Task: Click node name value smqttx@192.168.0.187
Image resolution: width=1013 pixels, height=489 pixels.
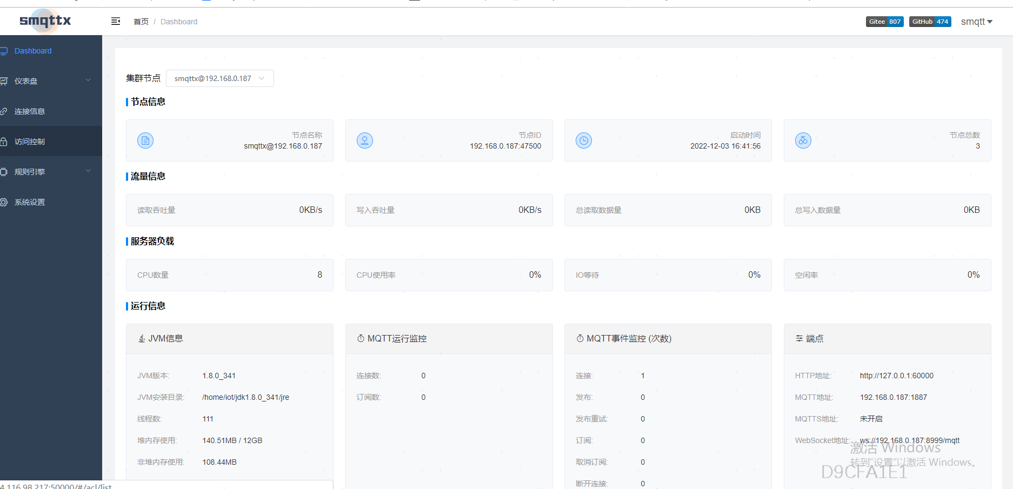Action: 283,146
